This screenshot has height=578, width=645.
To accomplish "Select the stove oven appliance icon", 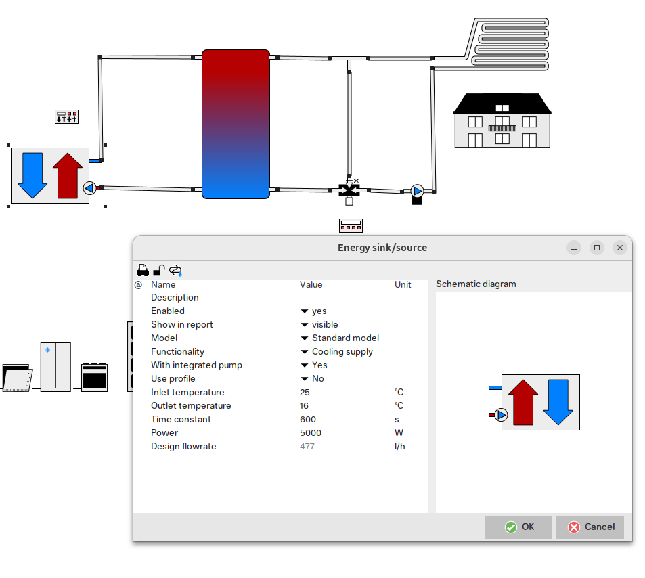I will click(x=94, y=376).
